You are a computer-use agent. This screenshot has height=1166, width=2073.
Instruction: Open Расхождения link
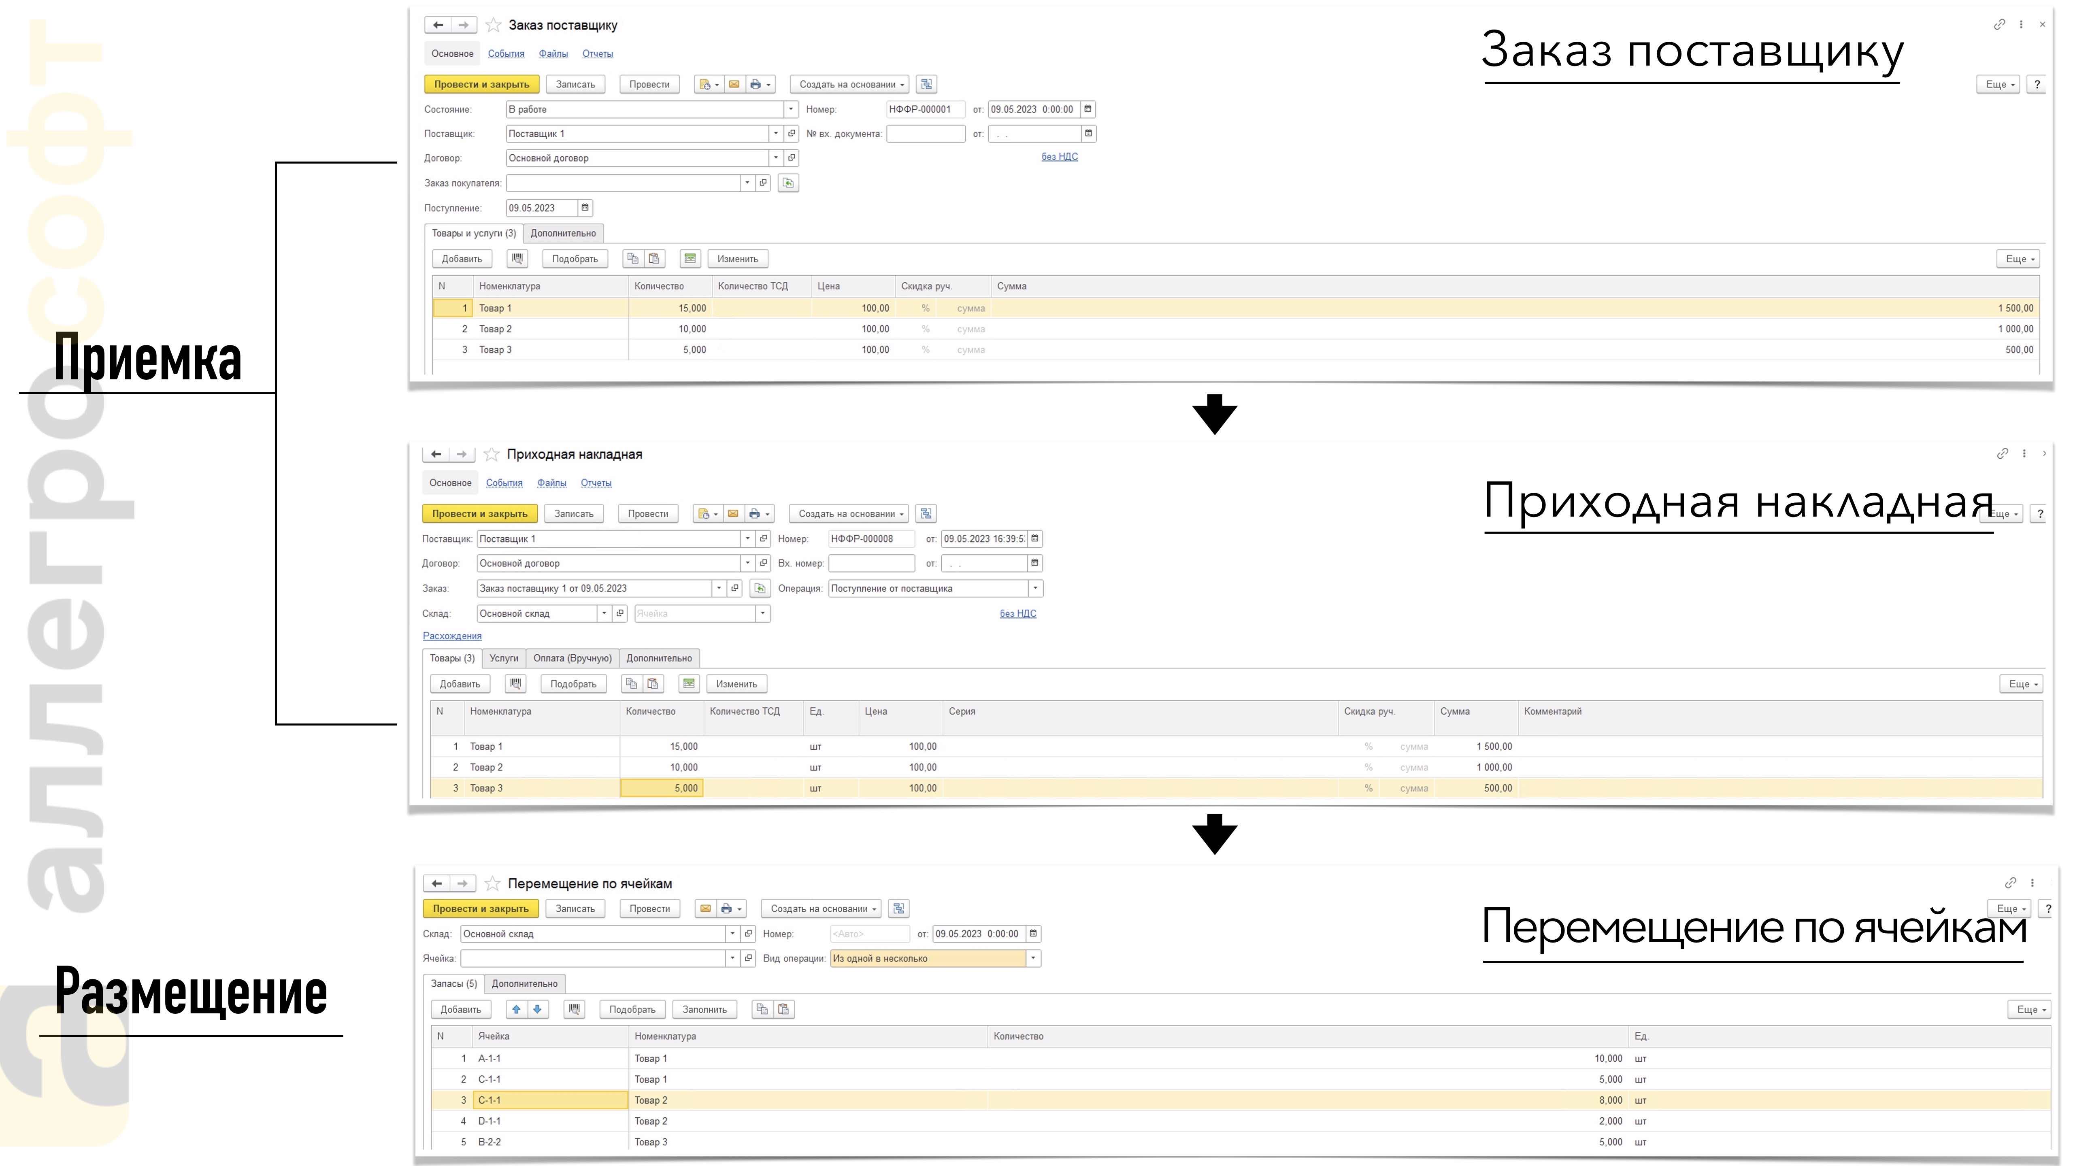[452, 636]
